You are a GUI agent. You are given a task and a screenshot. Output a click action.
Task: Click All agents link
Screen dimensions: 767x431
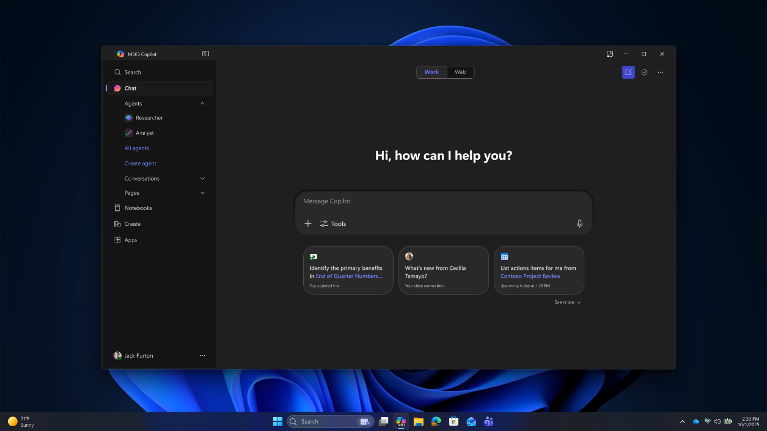click(137, 148)
